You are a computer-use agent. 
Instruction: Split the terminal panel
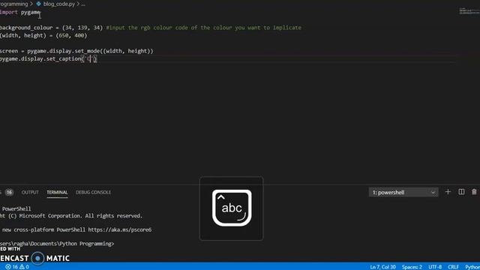click(461, 192)
